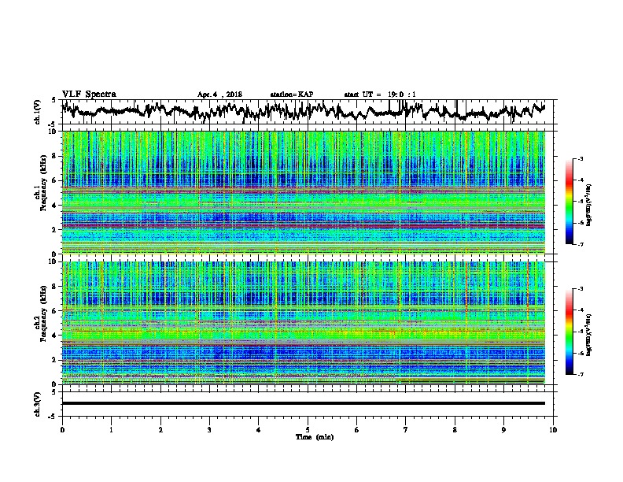Click the black ch.1 voltage waveform trace

(x=303, y=111)
